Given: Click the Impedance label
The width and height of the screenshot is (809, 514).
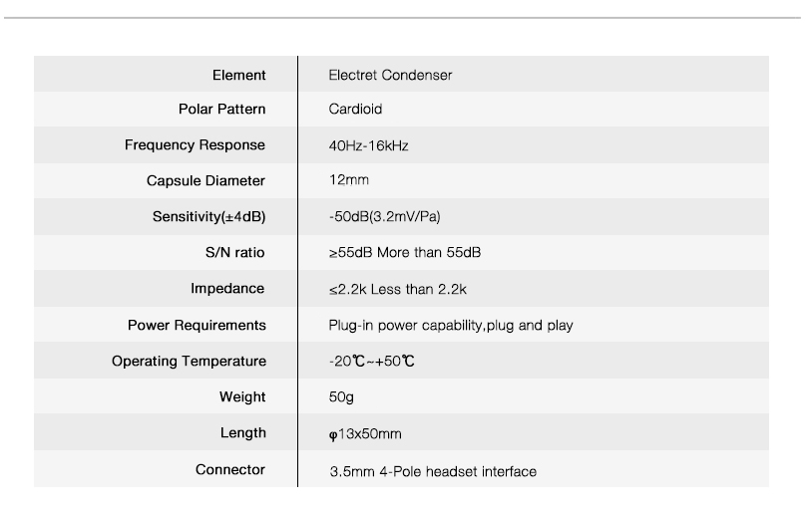Looking at the screenshot, I should tap(227, 289).
